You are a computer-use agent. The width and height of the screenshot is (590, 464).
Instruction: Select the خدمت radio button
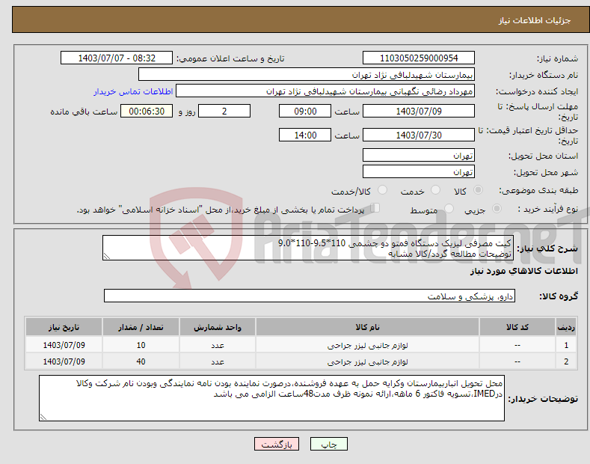pyautogui.click(x=435, y=190)
